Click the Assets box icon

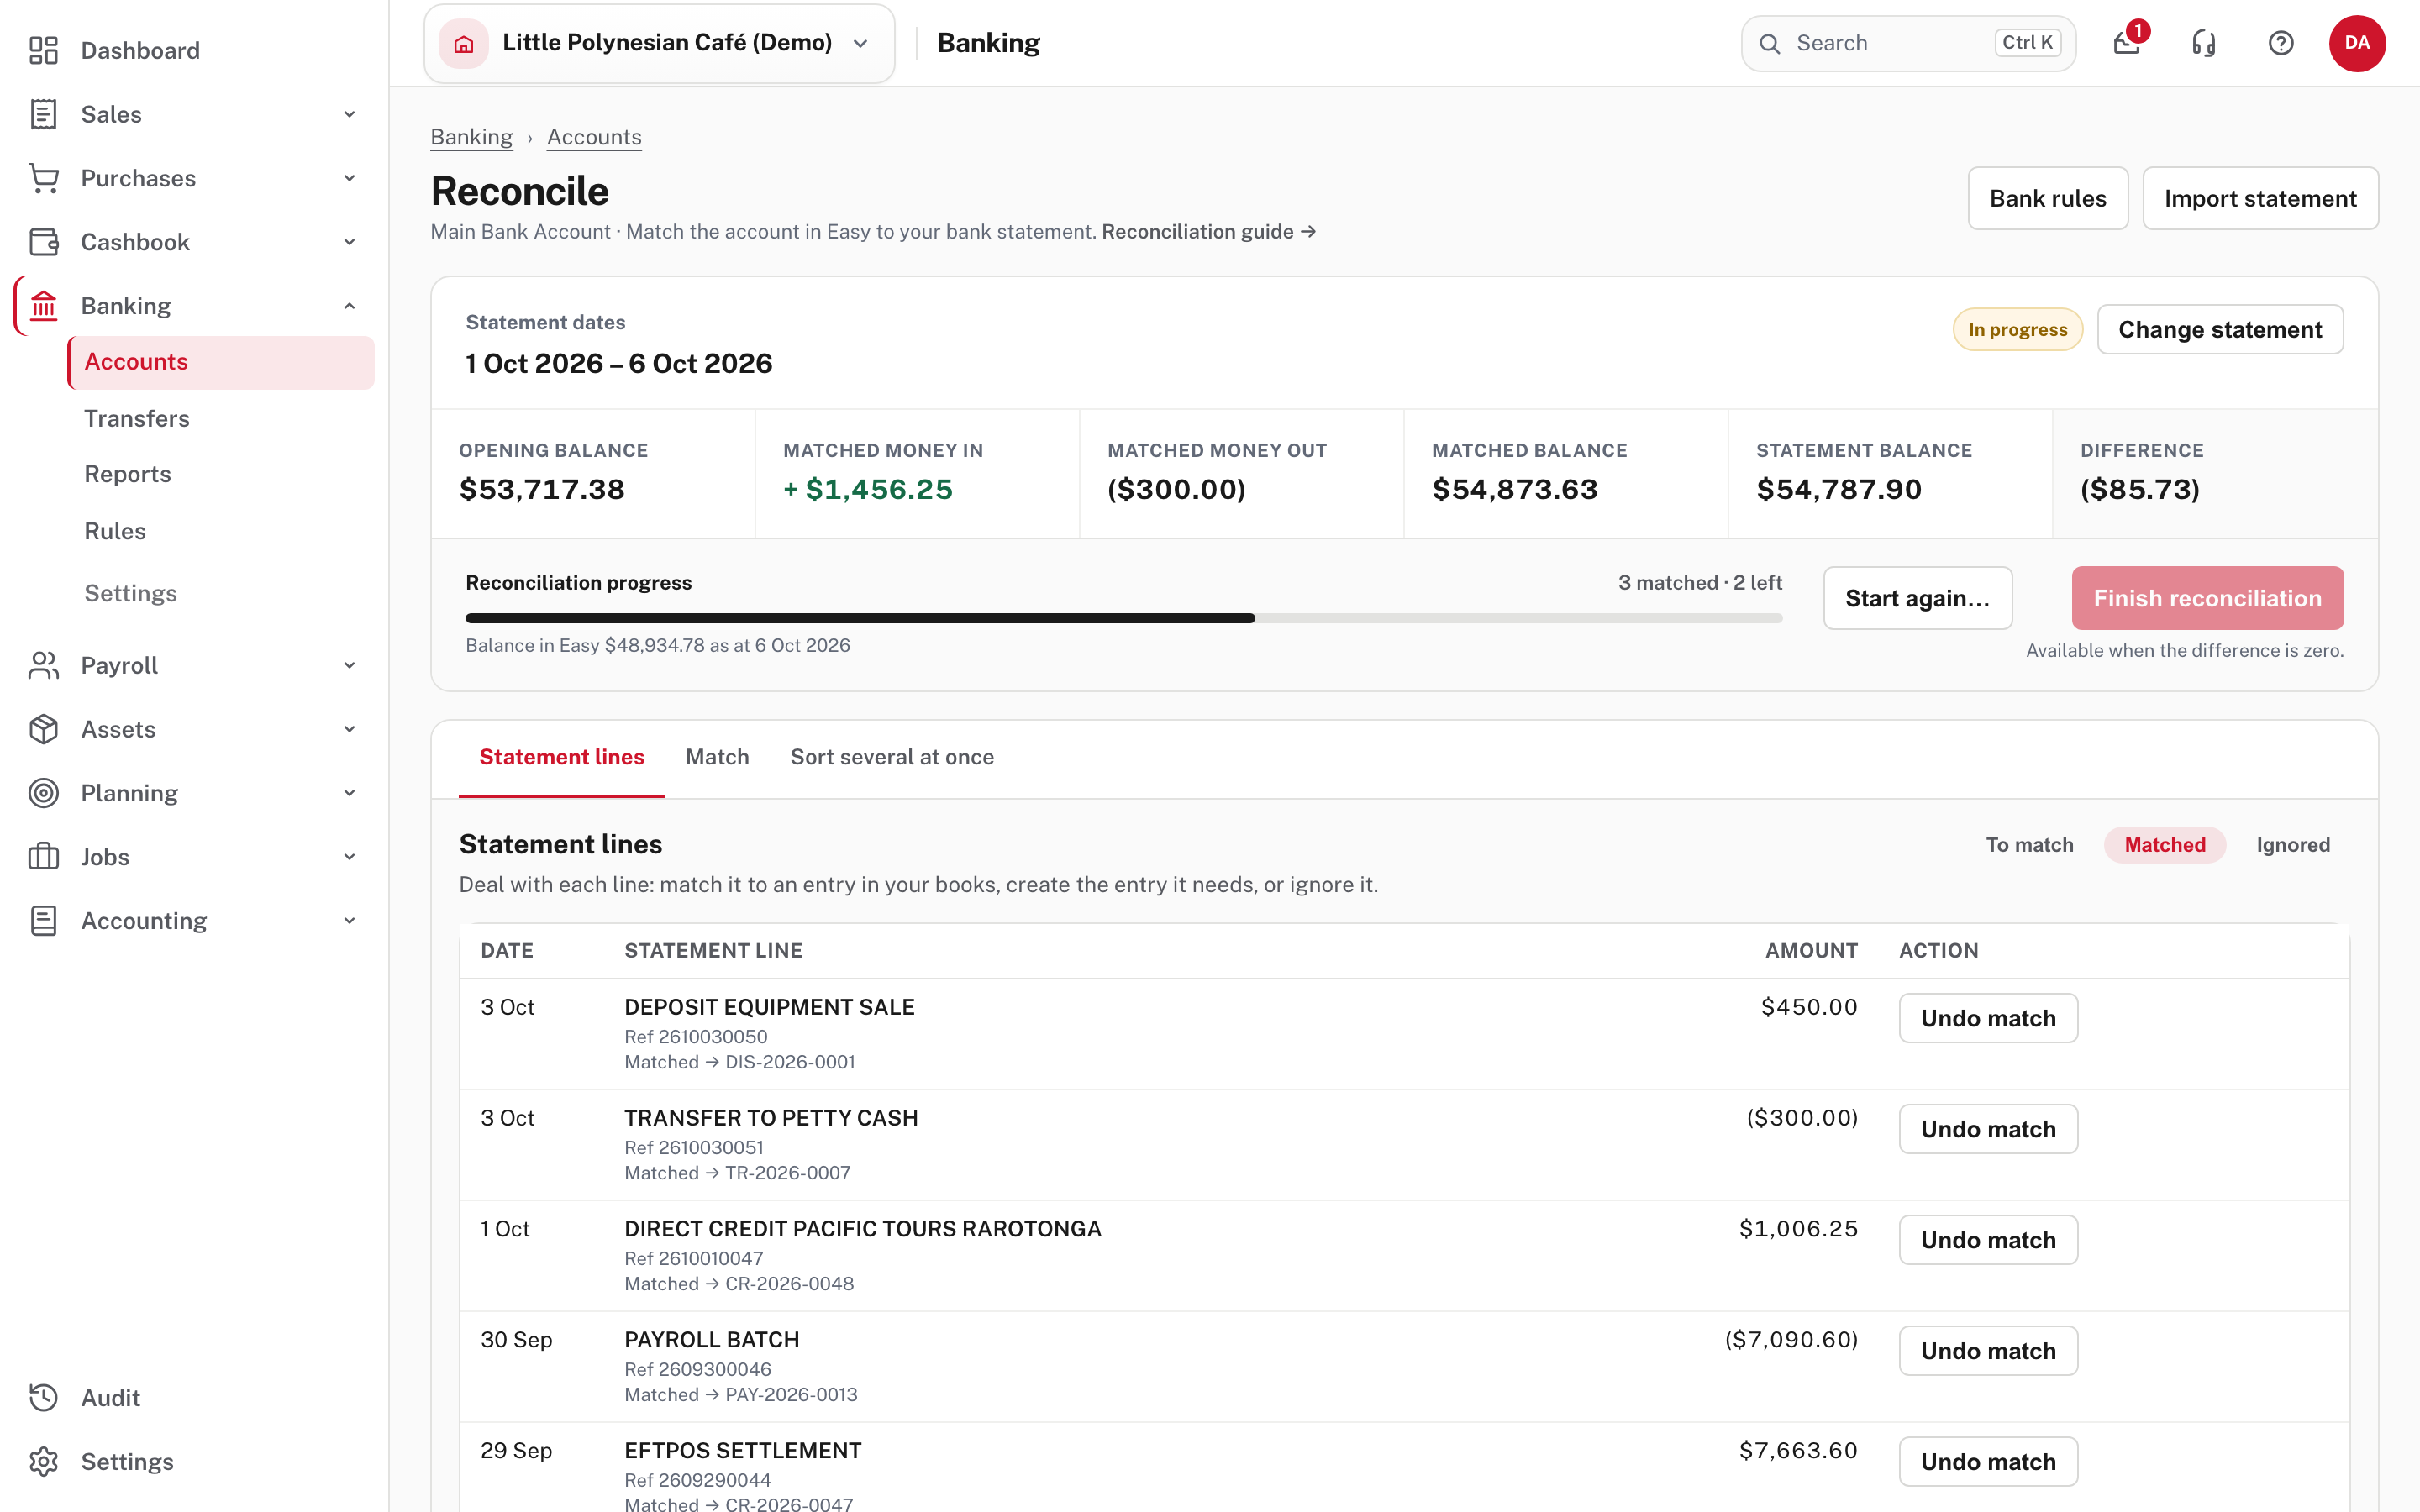43,729
